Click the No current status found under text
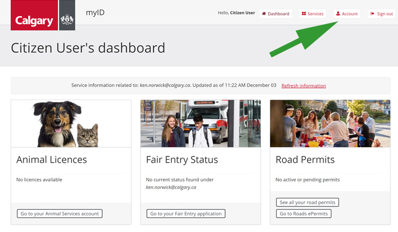This screenshot has height=232, width=398. click(180, 180)
